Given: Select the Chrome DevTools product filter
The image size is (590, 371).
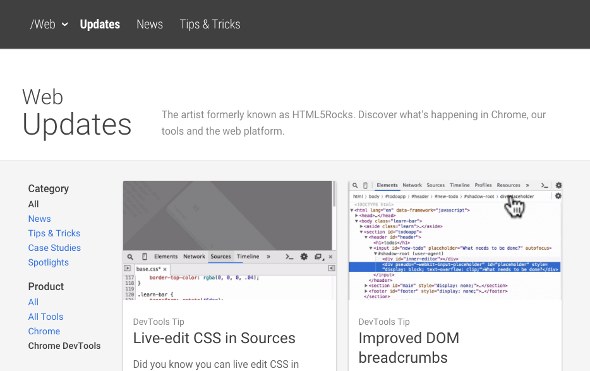Looking at the screenshot, I should click(64, 346).
